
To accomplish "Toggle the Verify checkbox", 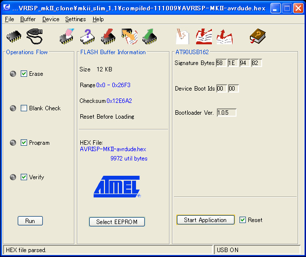I will pos(24,177).
